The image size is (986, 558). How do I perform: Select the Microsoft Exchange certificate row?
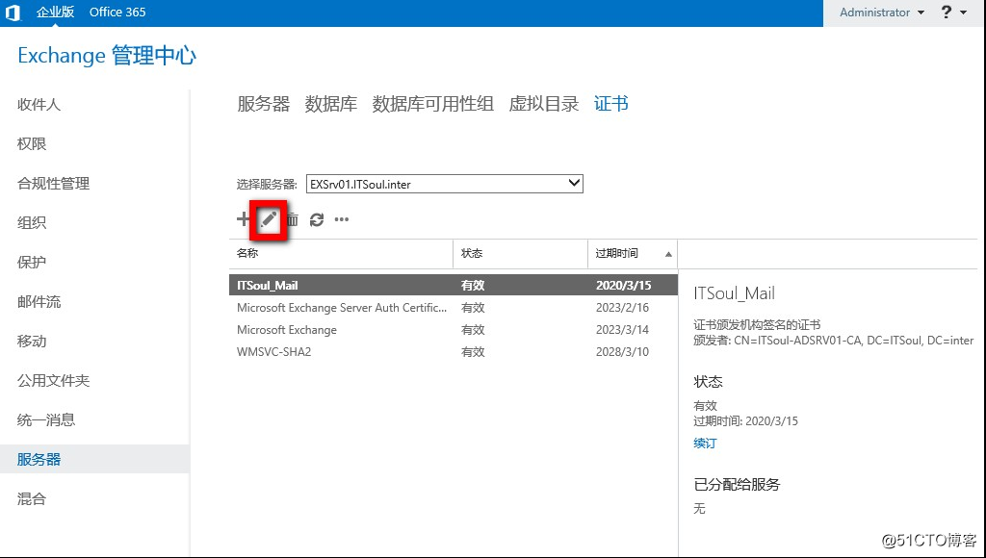click(454, 330)
